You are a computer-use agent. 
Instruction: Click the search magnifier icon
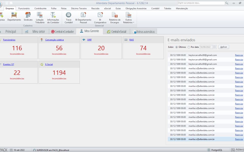pyautogui.click(x=226, y=3)
